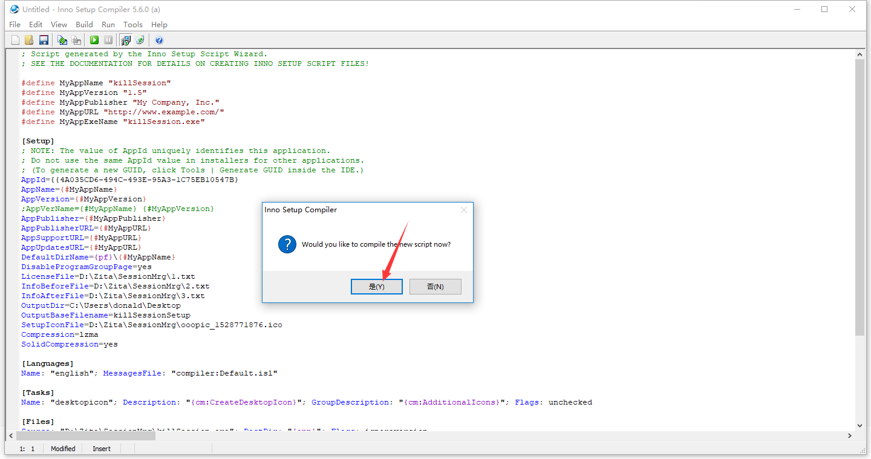871x459 pixels.
Task: Click the line defining MyAppName "killSession"
Action: coord(96,83)
